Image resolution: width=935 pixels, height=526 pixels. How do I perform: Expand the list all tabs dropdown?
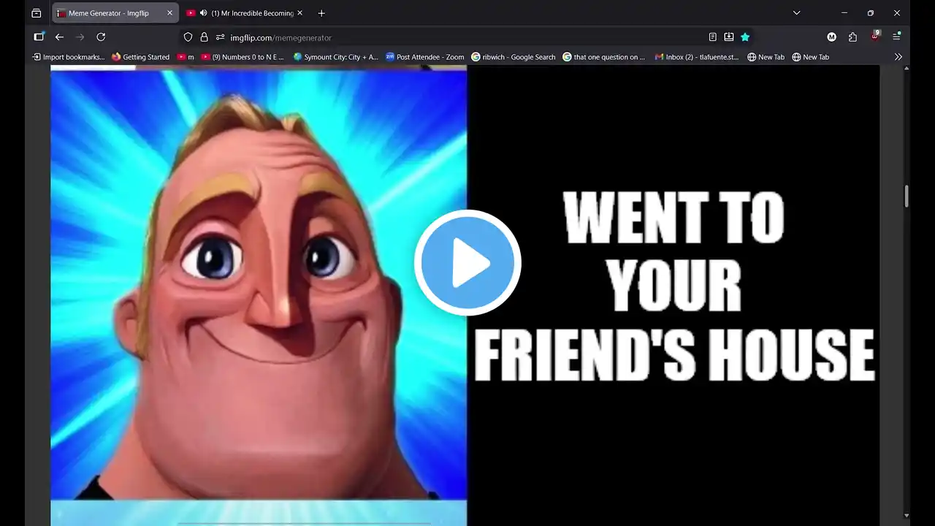pos(797,13)
